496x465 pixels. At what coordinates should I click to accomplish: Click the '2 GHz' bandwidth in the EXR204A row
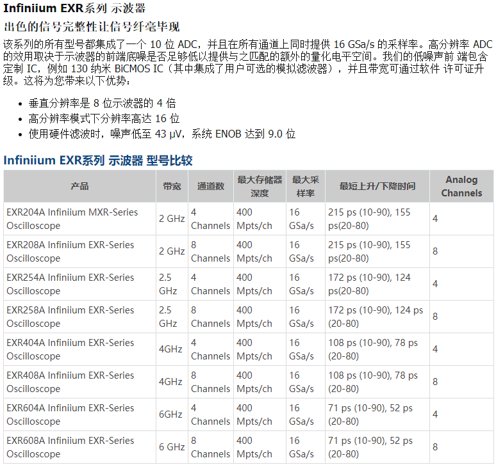point(172,219)
